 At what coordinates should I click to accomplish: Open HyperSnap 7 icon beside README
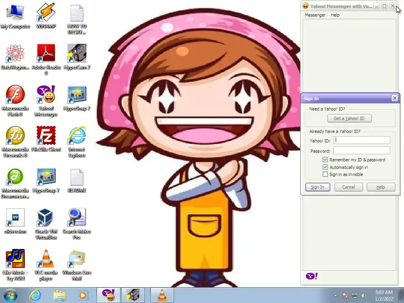pyautogui.click(x=46, y=180)
